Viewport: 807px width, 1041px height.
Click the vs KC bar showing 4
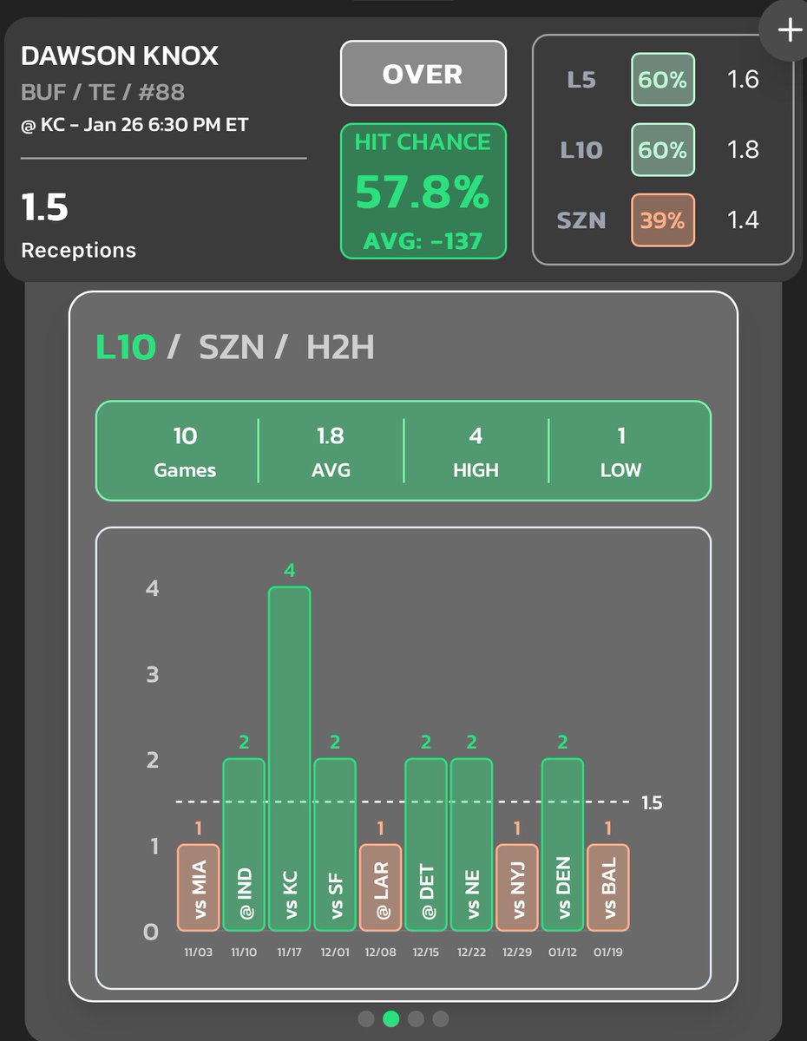tap(290, 759)
